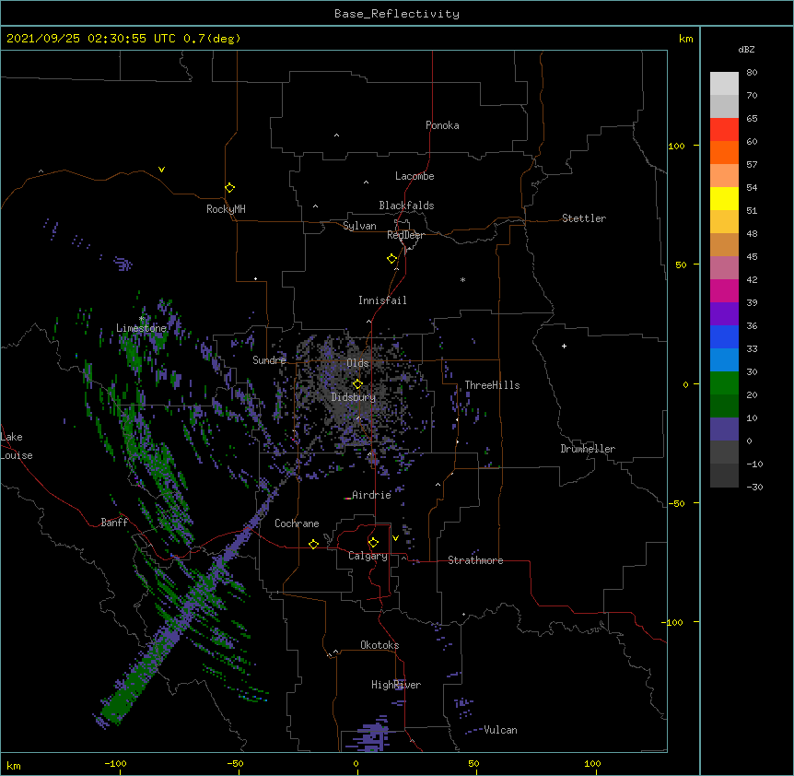Click the yellow marker south of RedDeer
This screenshot has height=776, width=794.
[392, 258]
